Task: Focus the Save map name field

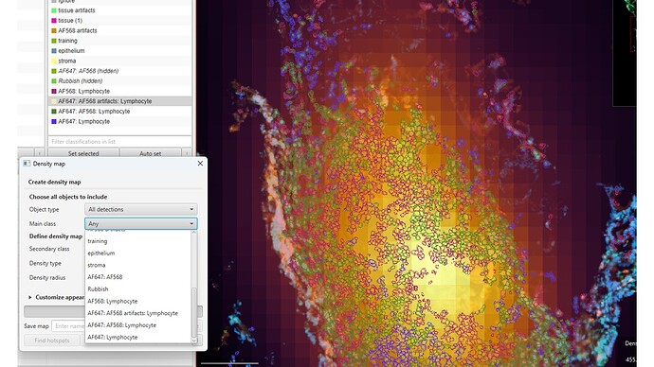Action: point(69,326)
